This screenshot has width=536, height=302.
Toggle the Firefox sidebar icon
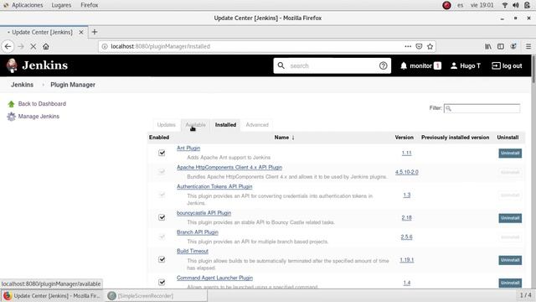tap(501, 46)
